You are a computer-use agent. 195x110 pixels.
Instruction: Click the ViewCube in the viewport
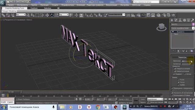(x=161, y=27)
